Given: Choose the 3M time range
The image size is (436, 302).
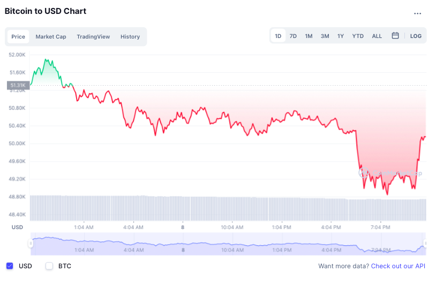Looking at the screenshot, I should (325, 36).
